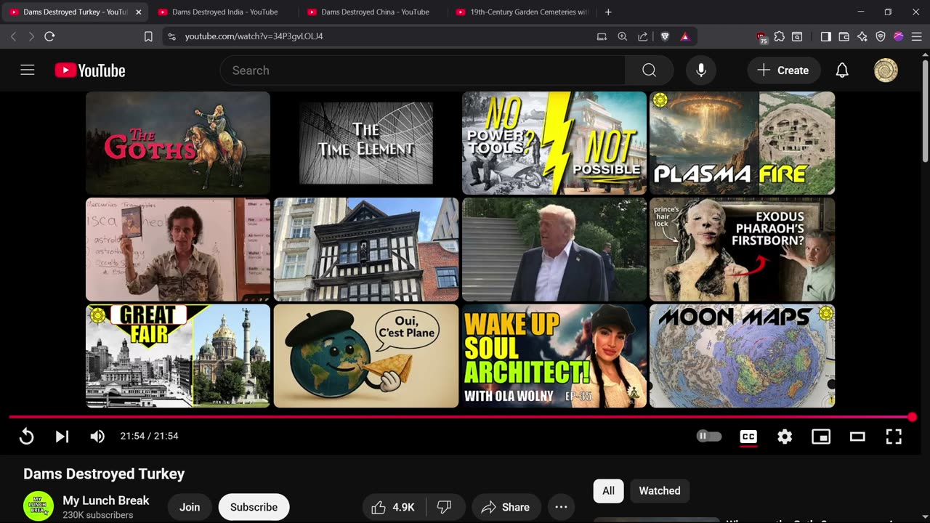
Task: Skip to the next video
Action: click(x=62, y=436)
